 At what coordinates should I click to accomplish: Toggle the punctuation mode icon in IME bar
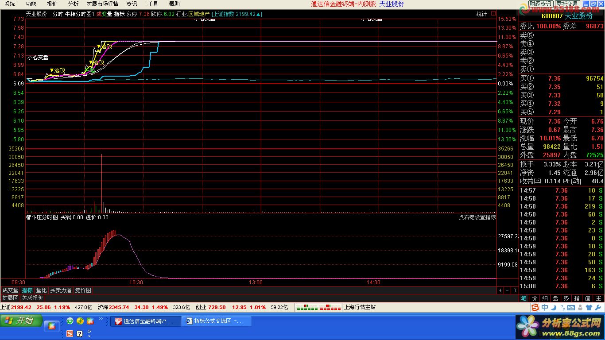(562, 309)
